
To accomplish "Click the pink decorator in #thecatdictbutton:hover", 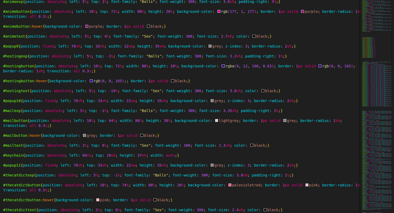I will [x=97, y=200].
